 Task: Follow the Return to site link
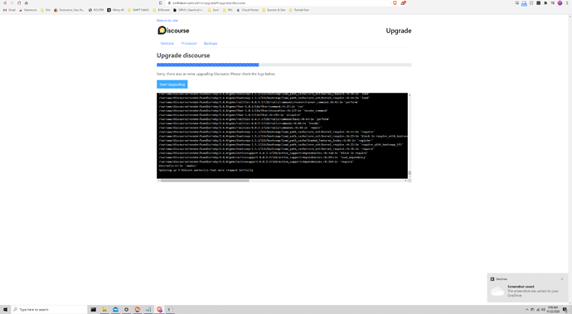coord(167,21)
